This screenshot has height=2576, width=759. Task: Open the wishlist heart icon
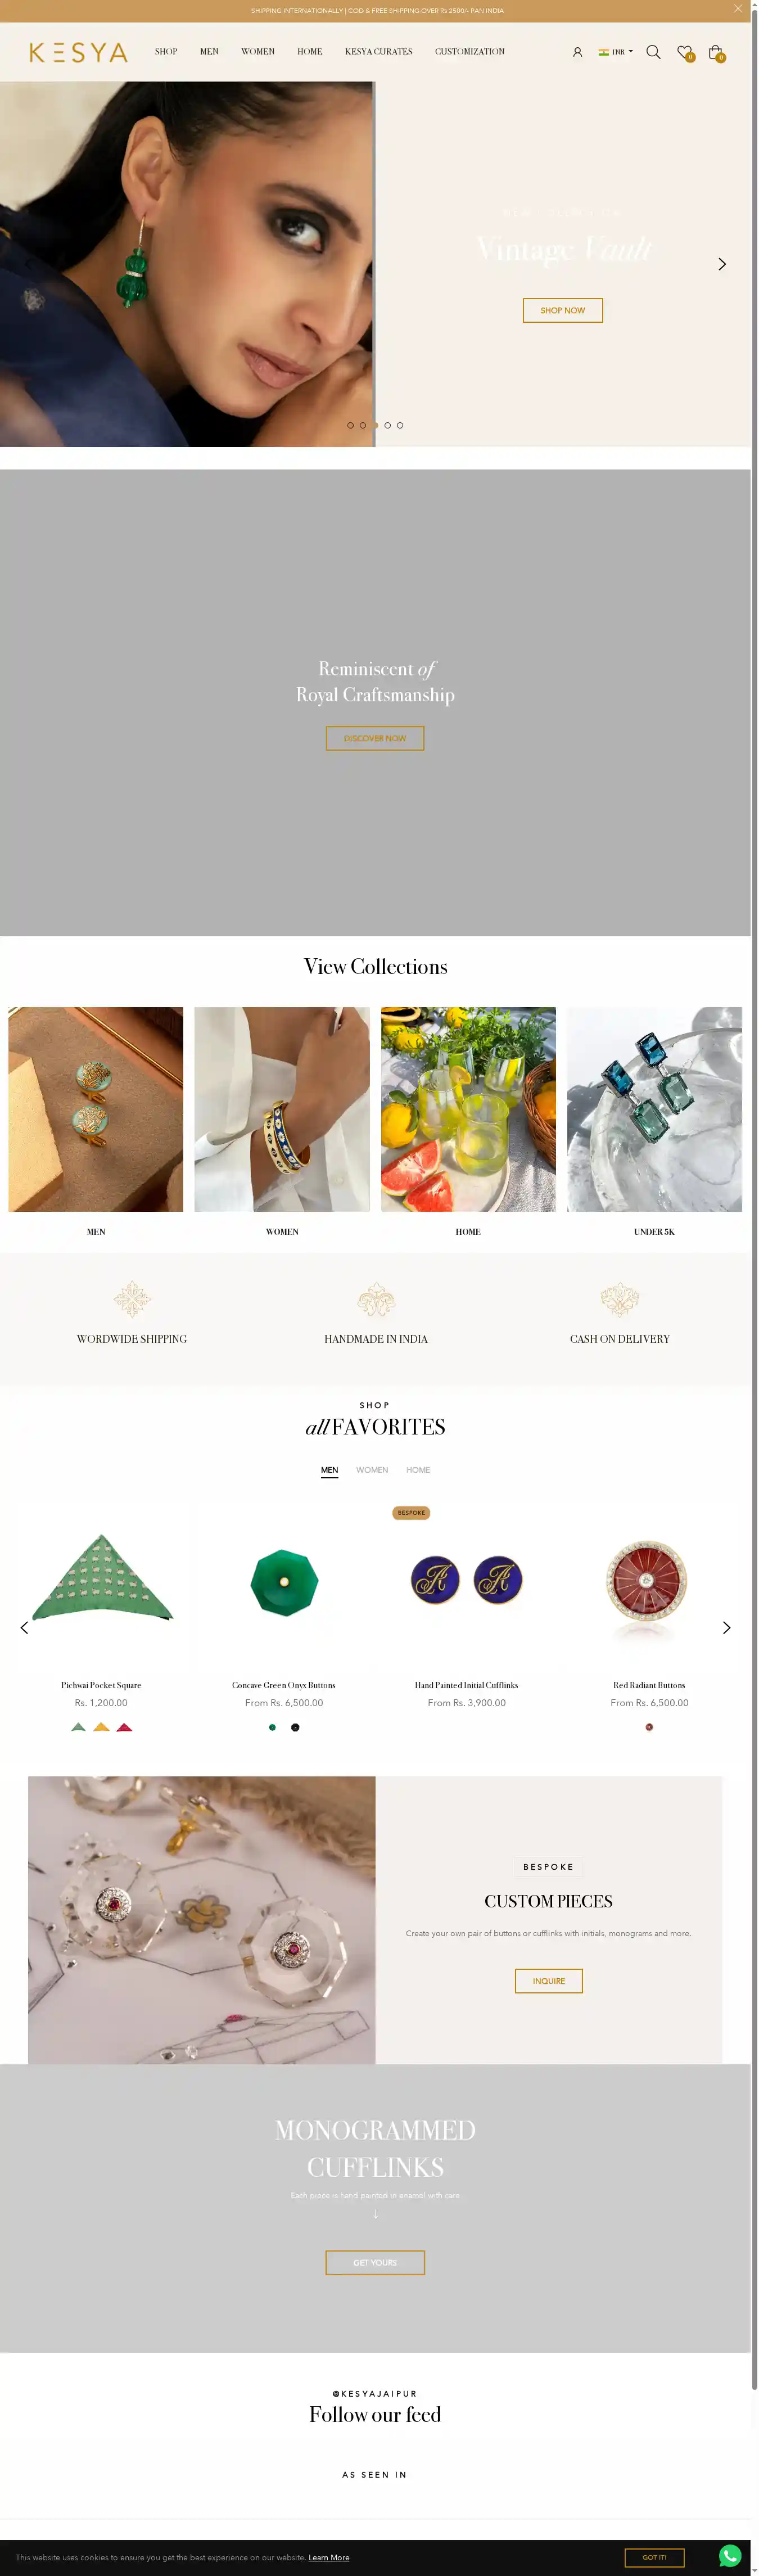coord(684,52)
